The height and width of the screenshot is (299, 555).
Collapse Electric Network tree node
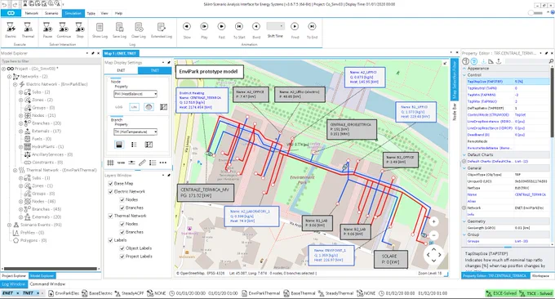tap(16, 84)
